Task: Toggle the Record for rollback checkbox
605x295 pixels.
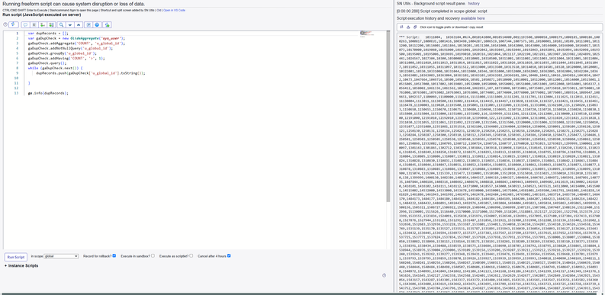Action: pos(114,255)
